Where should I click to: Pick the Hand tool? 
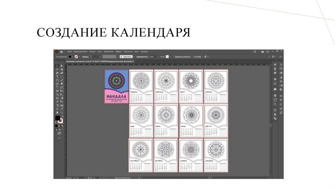click(57, 112)
